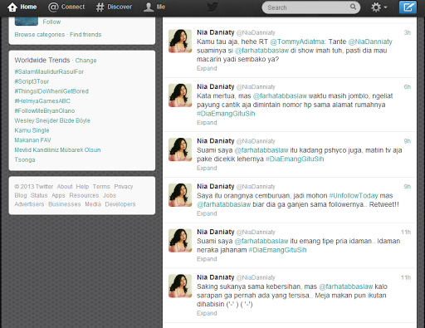
Task: Open trend Wesley Sneijder Bizde Böyle
Action: pos(52,120)
